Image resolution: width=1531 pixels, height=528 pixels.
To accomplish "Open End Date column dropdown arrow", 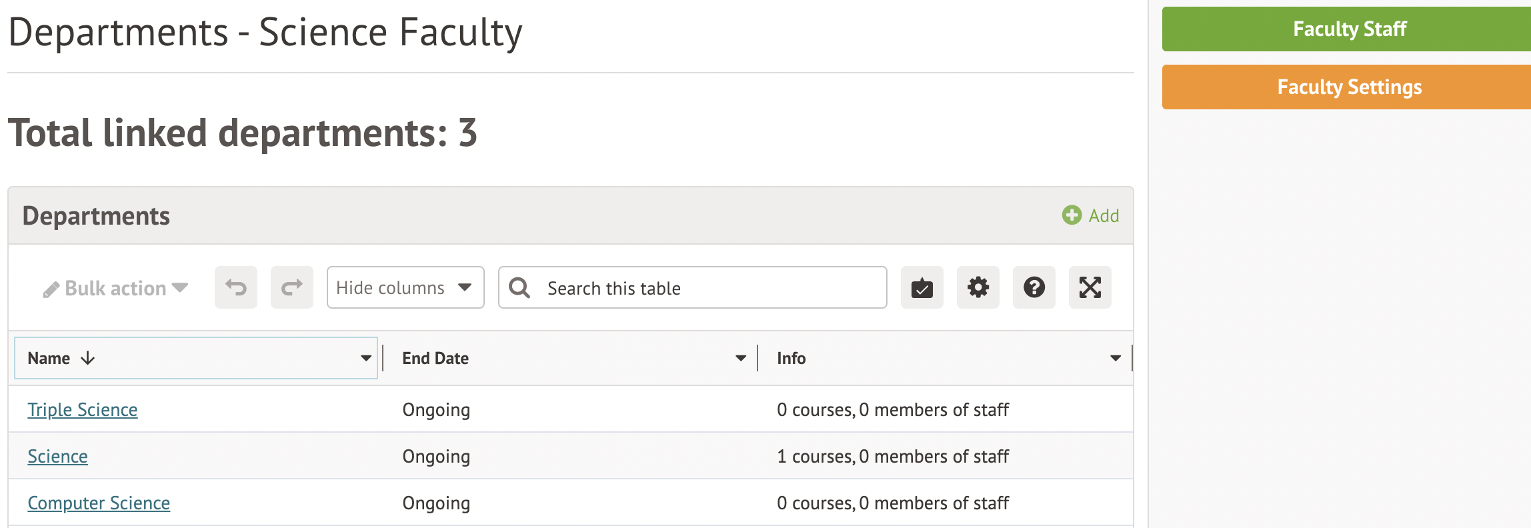I will click(x=740, y=359).
